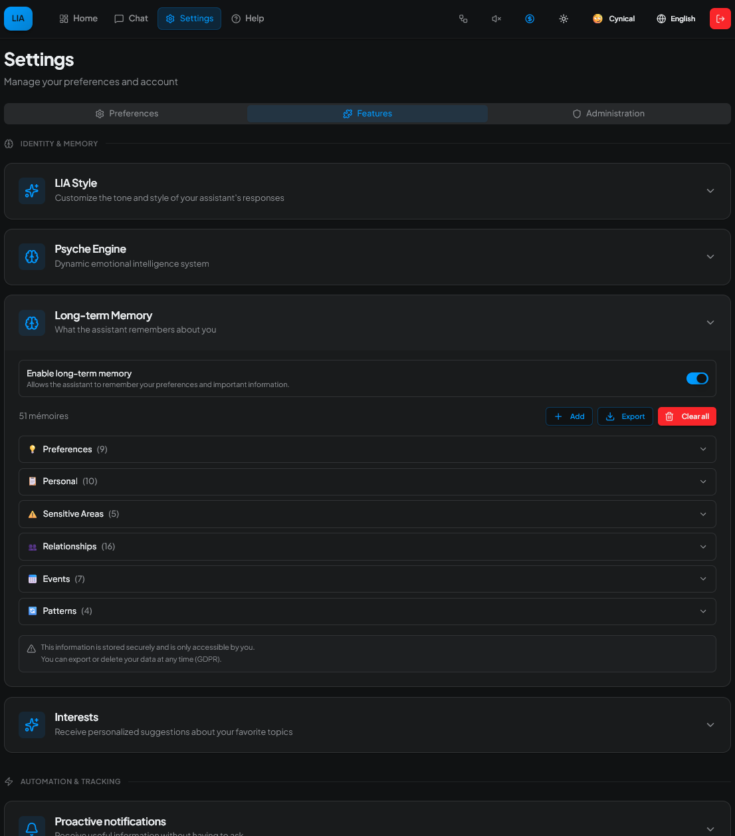Click the "Interests" heading text
The image size is (735, 836).
pyautogui.click(x=76, y=718)
